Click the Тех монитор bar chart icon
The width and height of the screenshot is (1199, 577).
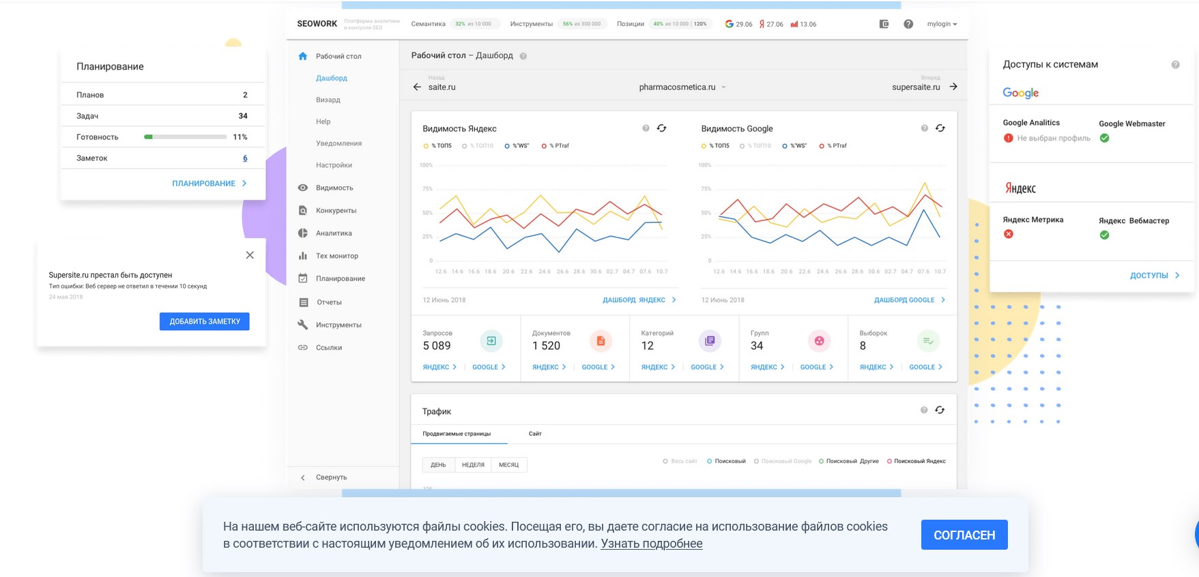pos(303,256)
